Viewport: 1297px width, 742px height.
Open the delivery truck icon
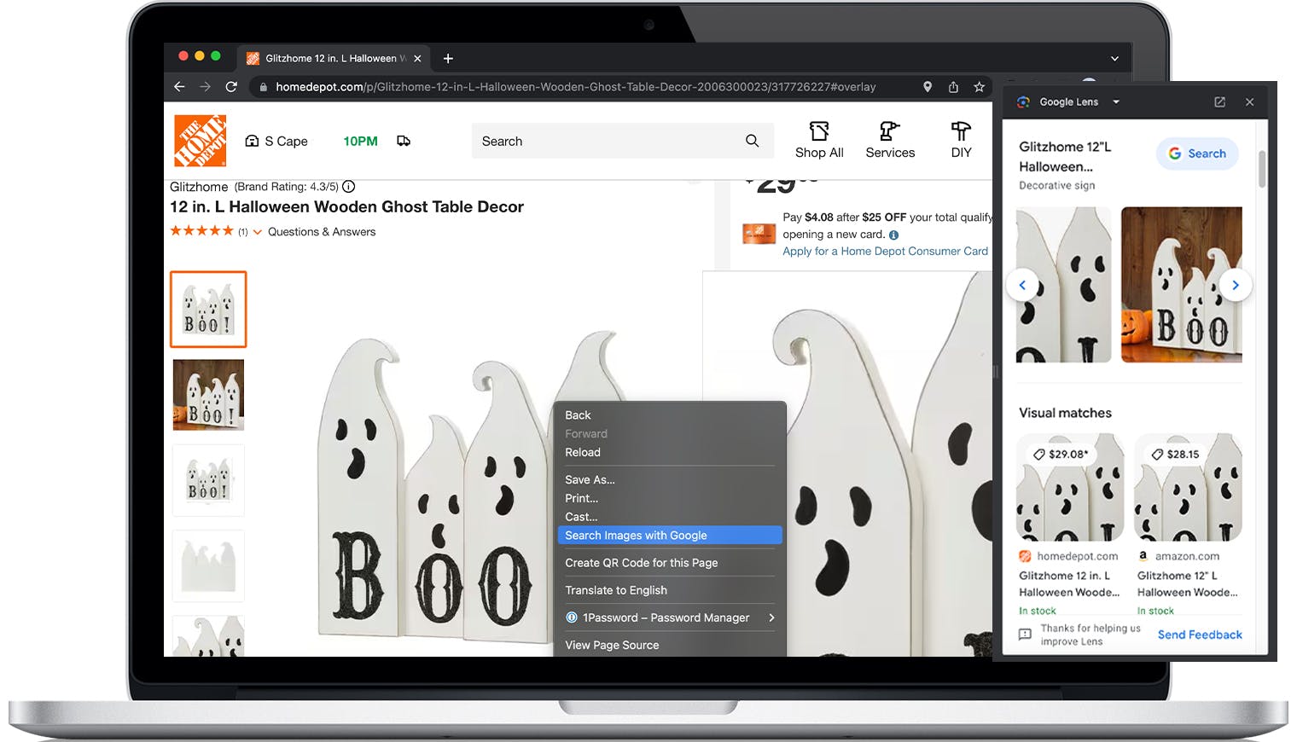click(x=404, y=141)
